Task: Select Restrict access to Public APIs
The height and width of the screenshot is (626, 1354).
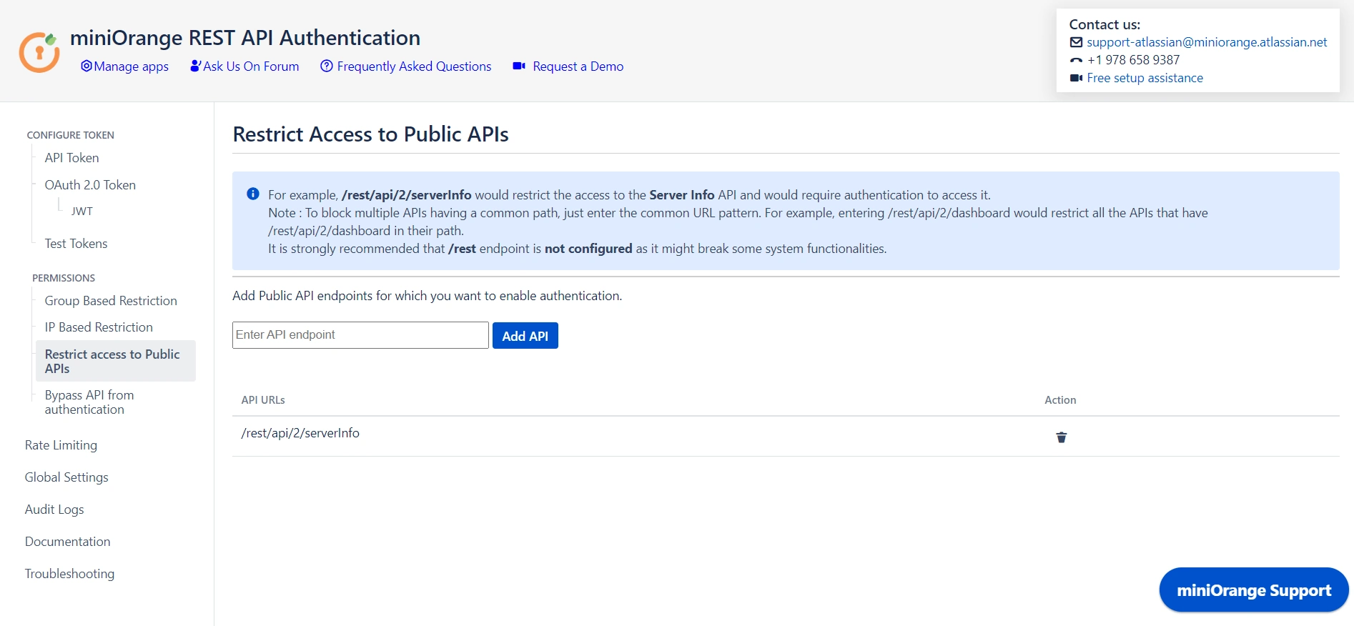Action: pos(116,361)
